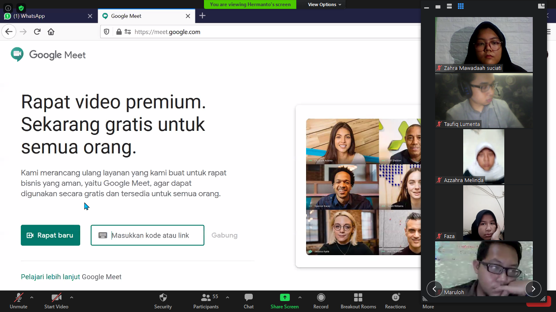
Task: Open the More options in Zoom toolbar
Action: tap(428, 306)
